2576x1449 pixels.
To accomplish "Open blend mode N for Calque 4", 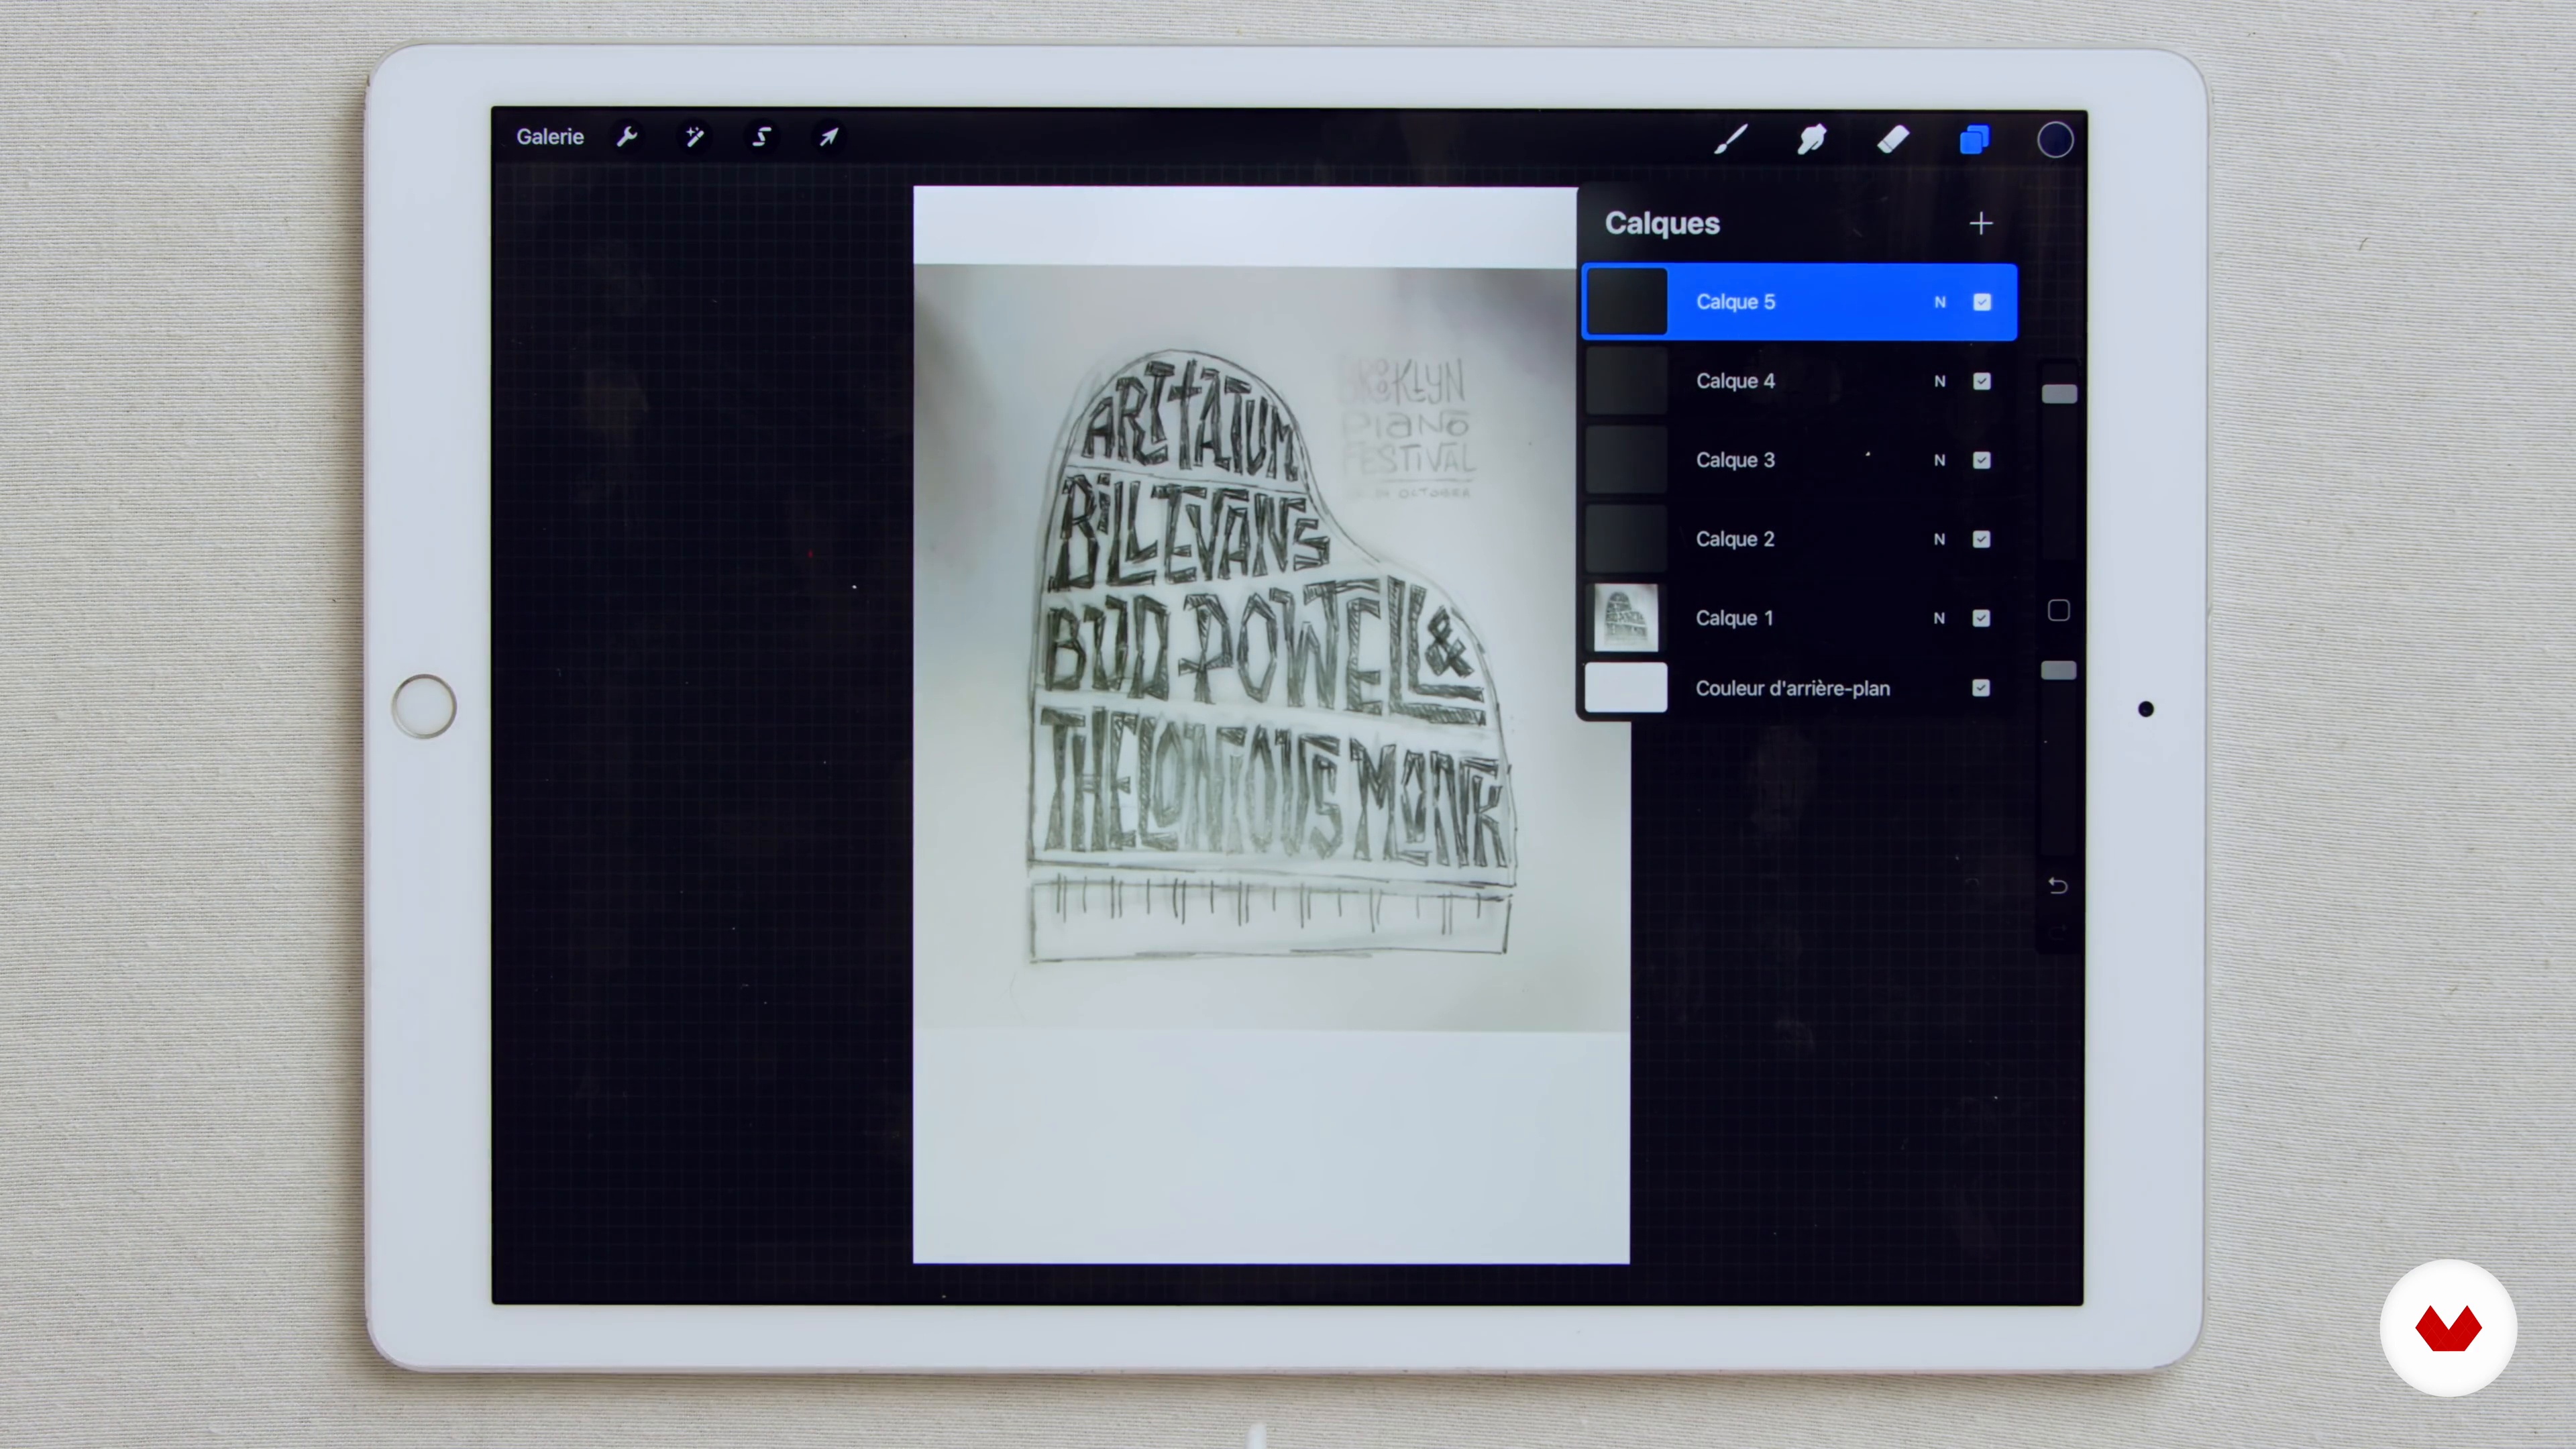I will pyautogui.click(x=1940, y=381).
